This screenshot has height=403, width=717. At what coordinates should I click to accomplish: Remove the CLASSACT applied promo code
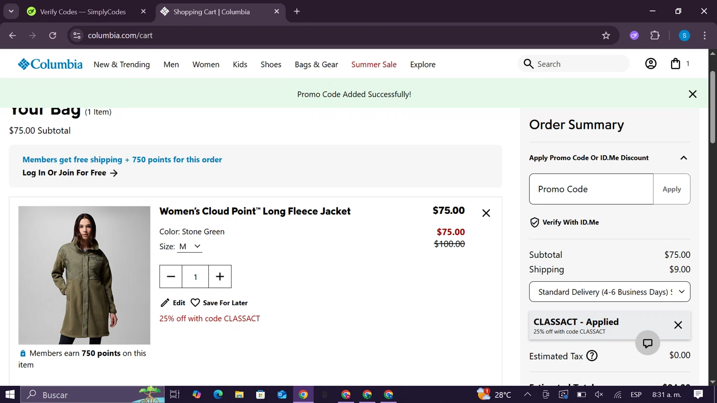(678, 325)
